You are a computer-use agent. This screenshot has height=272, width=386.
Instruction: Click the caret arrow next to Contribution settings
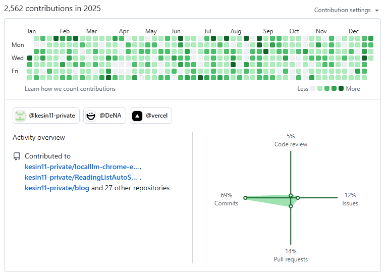pyautogui.click(x=377, y=10)
